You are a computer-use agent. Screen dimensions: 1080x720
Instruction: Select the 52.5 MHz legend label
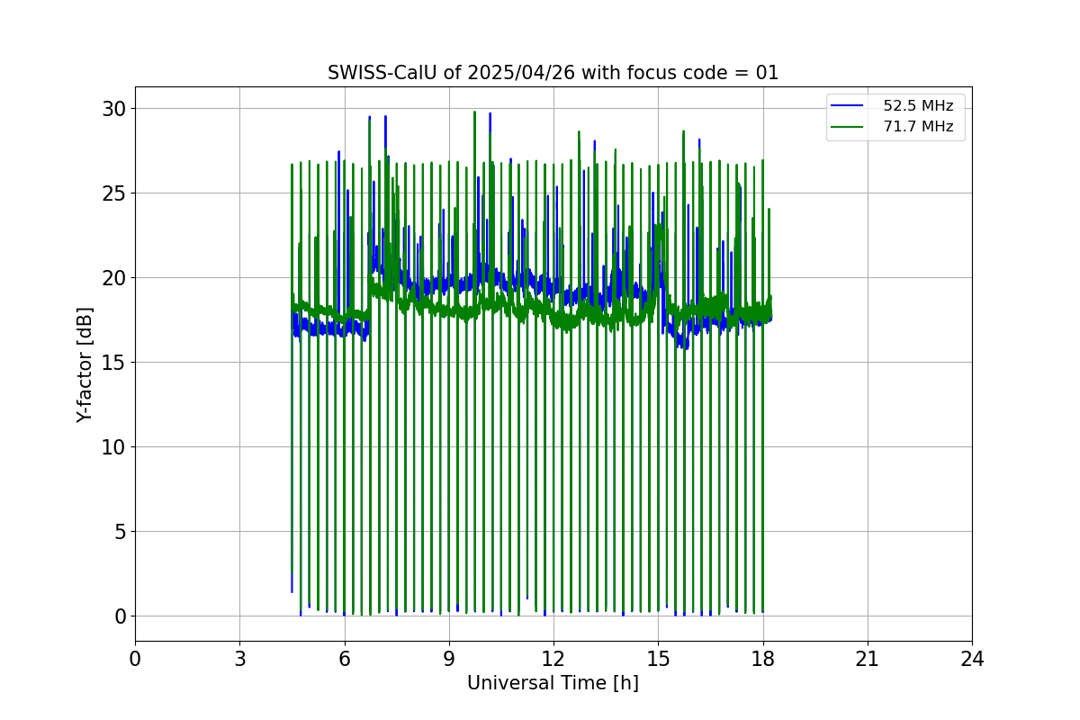click(x=918, y=106)
